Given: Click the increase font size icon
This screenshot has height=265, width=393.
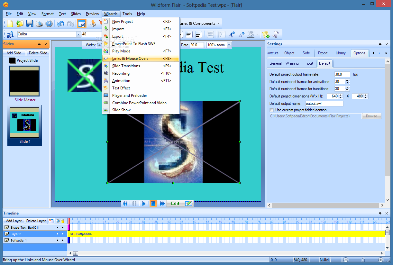Looking at the screenshot, I should (232, 34).
